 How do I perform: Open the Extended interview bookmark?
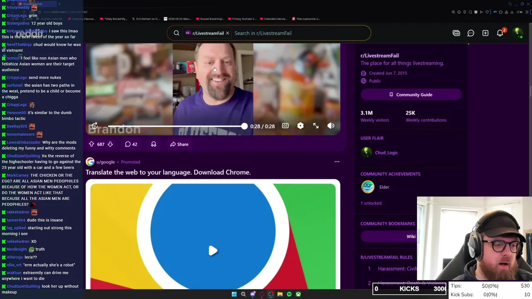click(274, 19)
